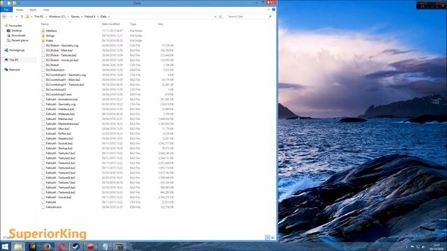Select Favourites in navigation pane
Screen dimensions: 447x251
(x=15, y=26)
